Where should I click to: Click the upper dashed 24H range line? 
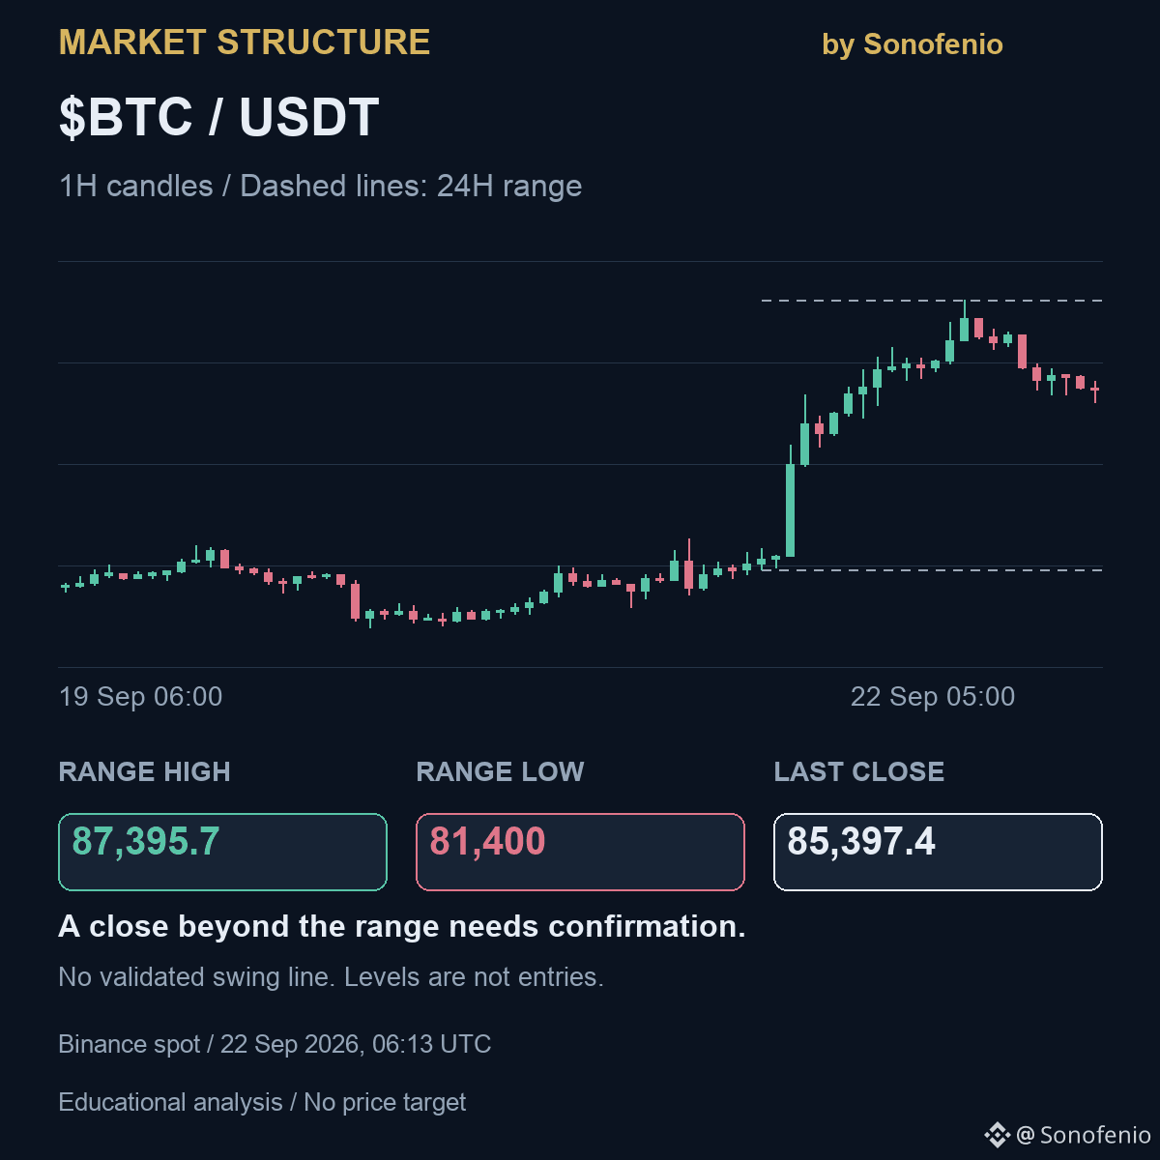pyautogui.click(x=932, y=301)
